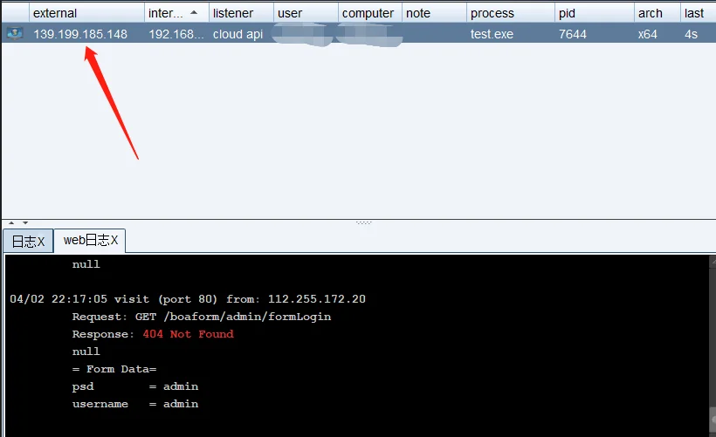Click the psd = admin line

point(135,386)
